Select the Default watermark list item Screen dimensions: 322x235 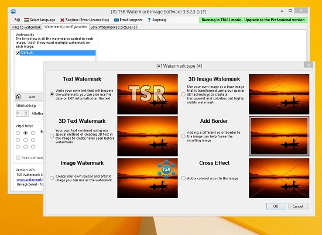click(x=58, y=53)
